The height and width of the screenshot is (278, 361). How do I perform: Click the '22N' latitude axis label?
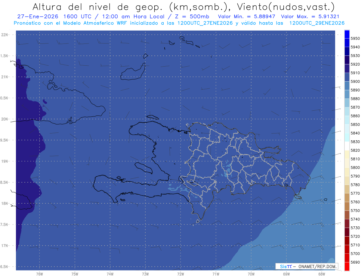click(5, 35)
